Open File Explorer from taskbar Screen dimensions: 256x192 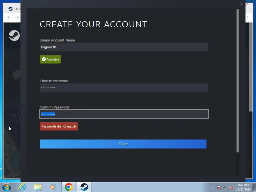38,187
